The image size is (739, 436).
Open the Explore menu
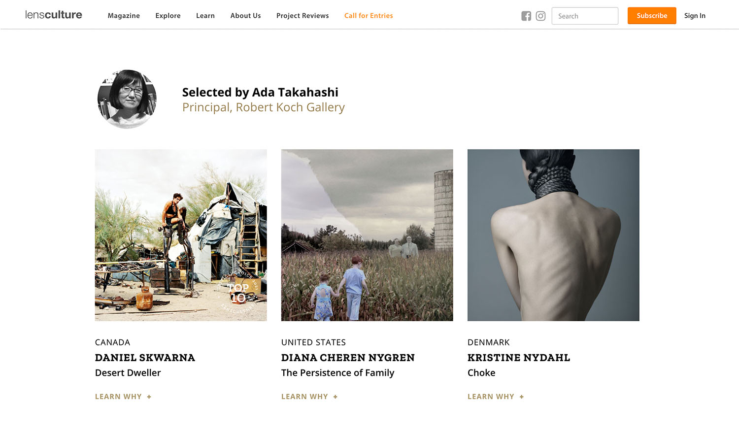[168, 16]
